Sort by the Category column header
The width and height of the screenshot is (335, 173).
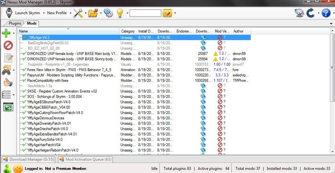128,31
